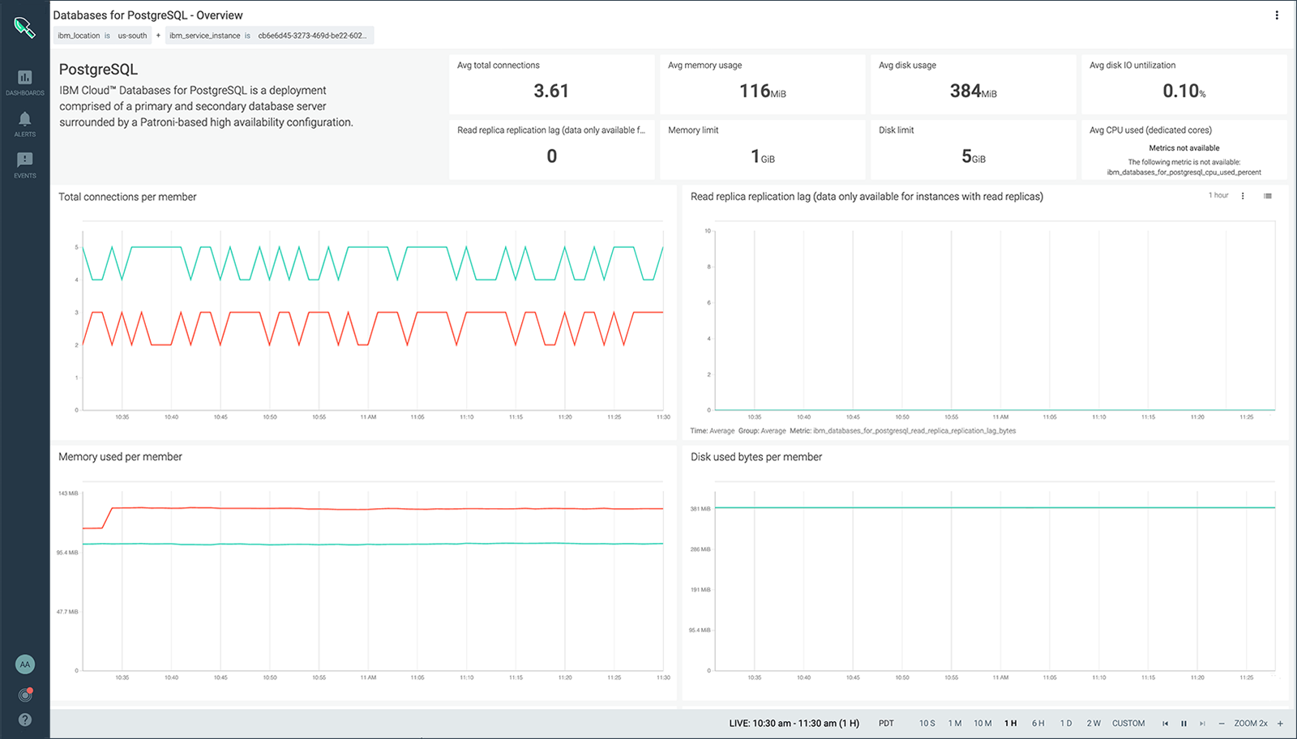The height and width of the screenshot is (739, 1297).
Task: Add a scope filter with plus sign
Action: coord(158,36)
